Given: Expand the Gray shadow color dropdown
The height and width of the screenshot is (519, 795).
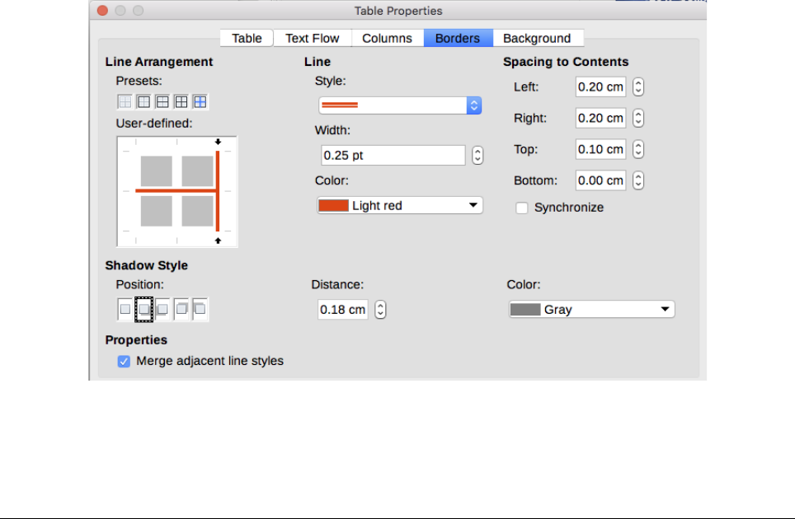Looking at the screenshot, I should click(591, 310).
